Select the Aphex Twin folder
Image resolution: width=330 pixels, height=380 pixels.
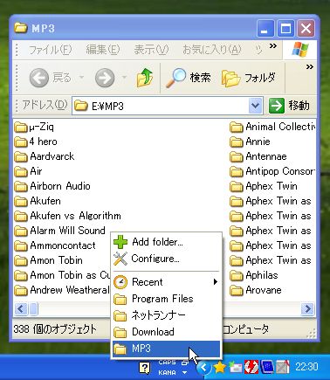264,186
